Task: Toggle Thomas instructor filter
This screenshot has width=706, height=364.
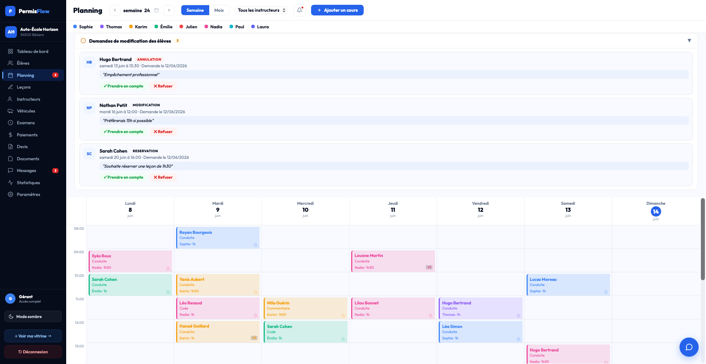Action: 111,27
